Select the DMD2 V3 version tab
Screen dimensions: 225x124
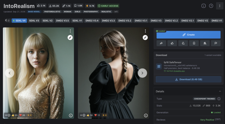coord(156,21)
